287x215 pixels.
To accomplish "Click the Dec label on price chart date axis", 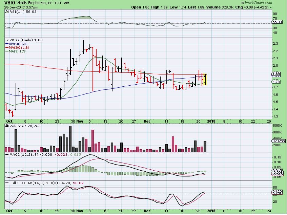I will (x=147, y=121).
